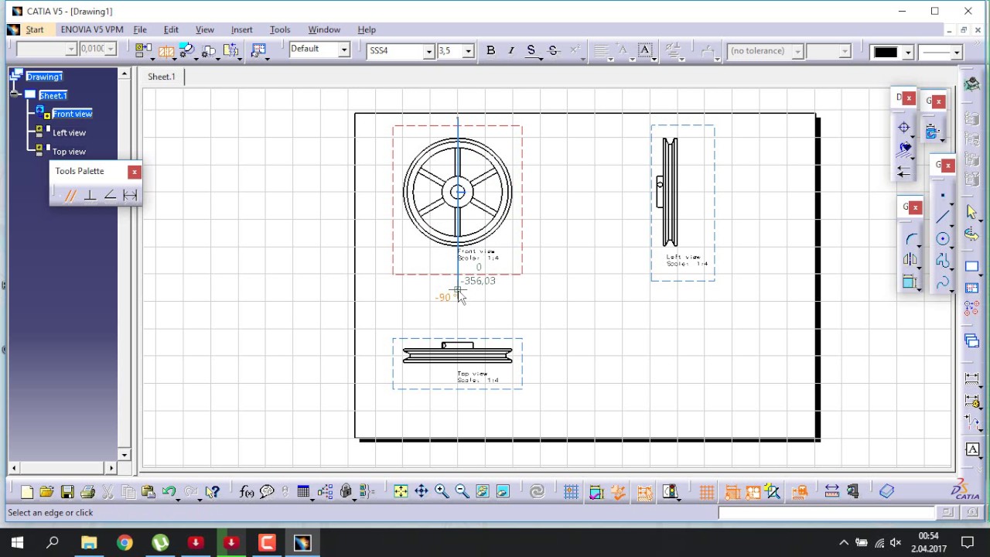Image resolution: width=990 pixels, height=557 pixels.
Task: Open the File menu
Action: [x=140, y=29]
